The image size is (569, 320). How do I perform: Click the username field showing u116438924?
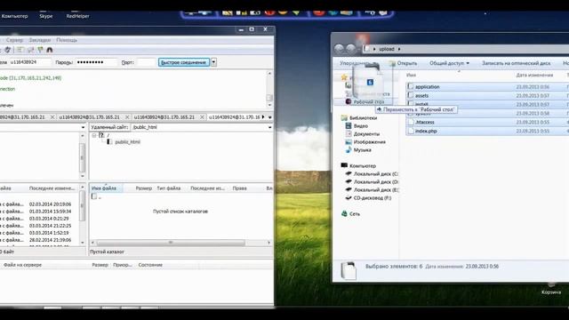tap(29, 62)
